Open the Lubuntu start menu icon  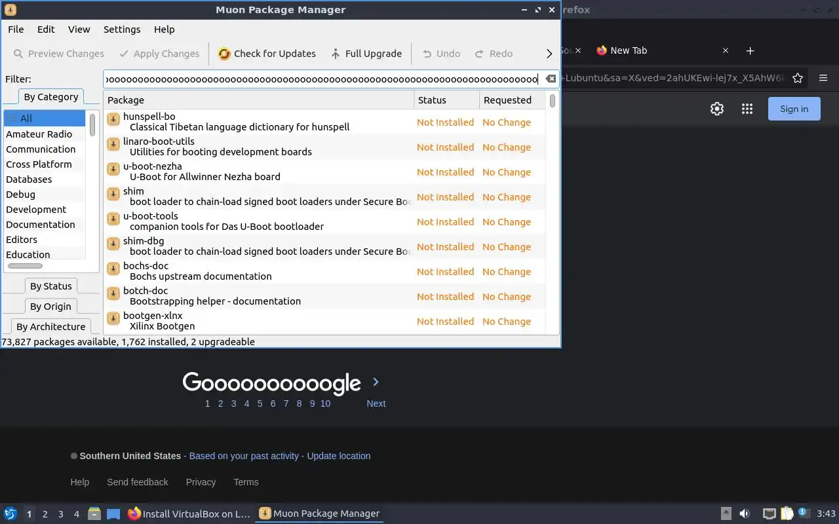[10, 514]
